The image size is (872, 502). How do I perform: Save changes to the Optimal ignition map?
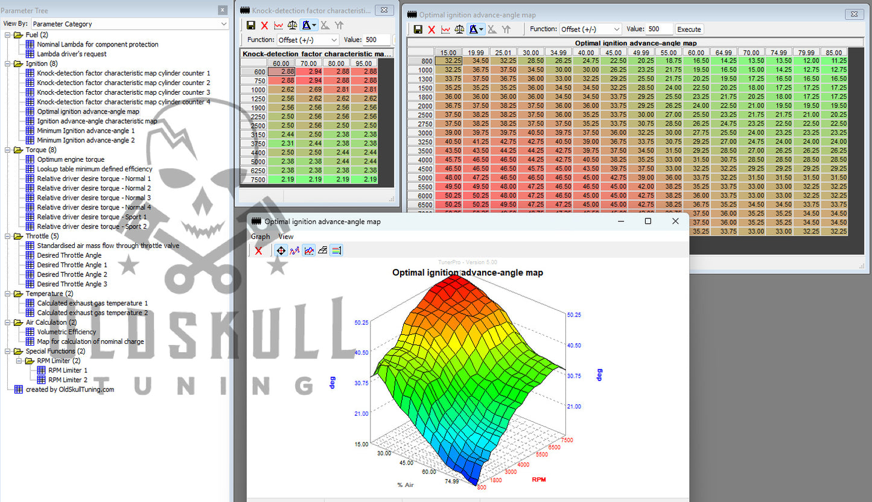click(418, 29)
